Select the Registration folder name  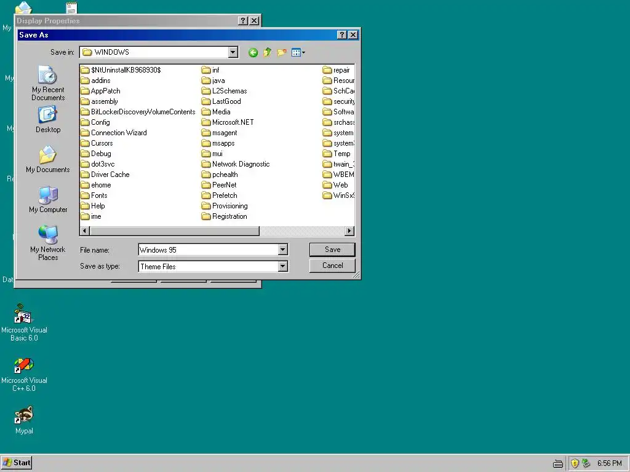(x=229, y=216)
